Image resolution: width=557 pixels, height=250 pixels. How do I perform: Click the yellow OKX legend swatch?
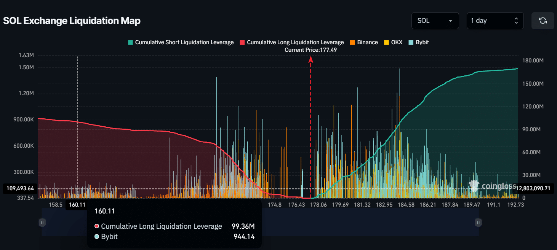(x=386, y=42)
